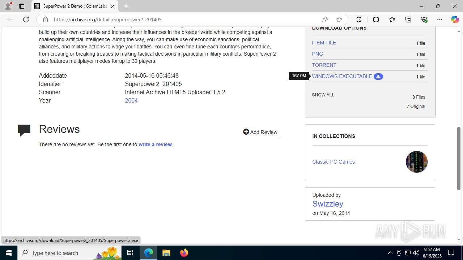Click 7 Original count text
The height and width of the screenshot is (260, 463).
tap(416, 107)
